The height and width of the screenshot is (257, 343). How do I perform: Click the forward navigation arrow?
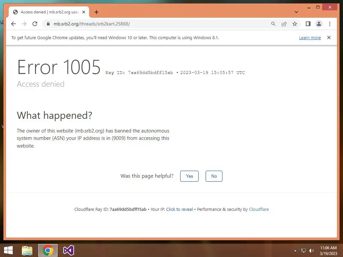tap(24, 24)
